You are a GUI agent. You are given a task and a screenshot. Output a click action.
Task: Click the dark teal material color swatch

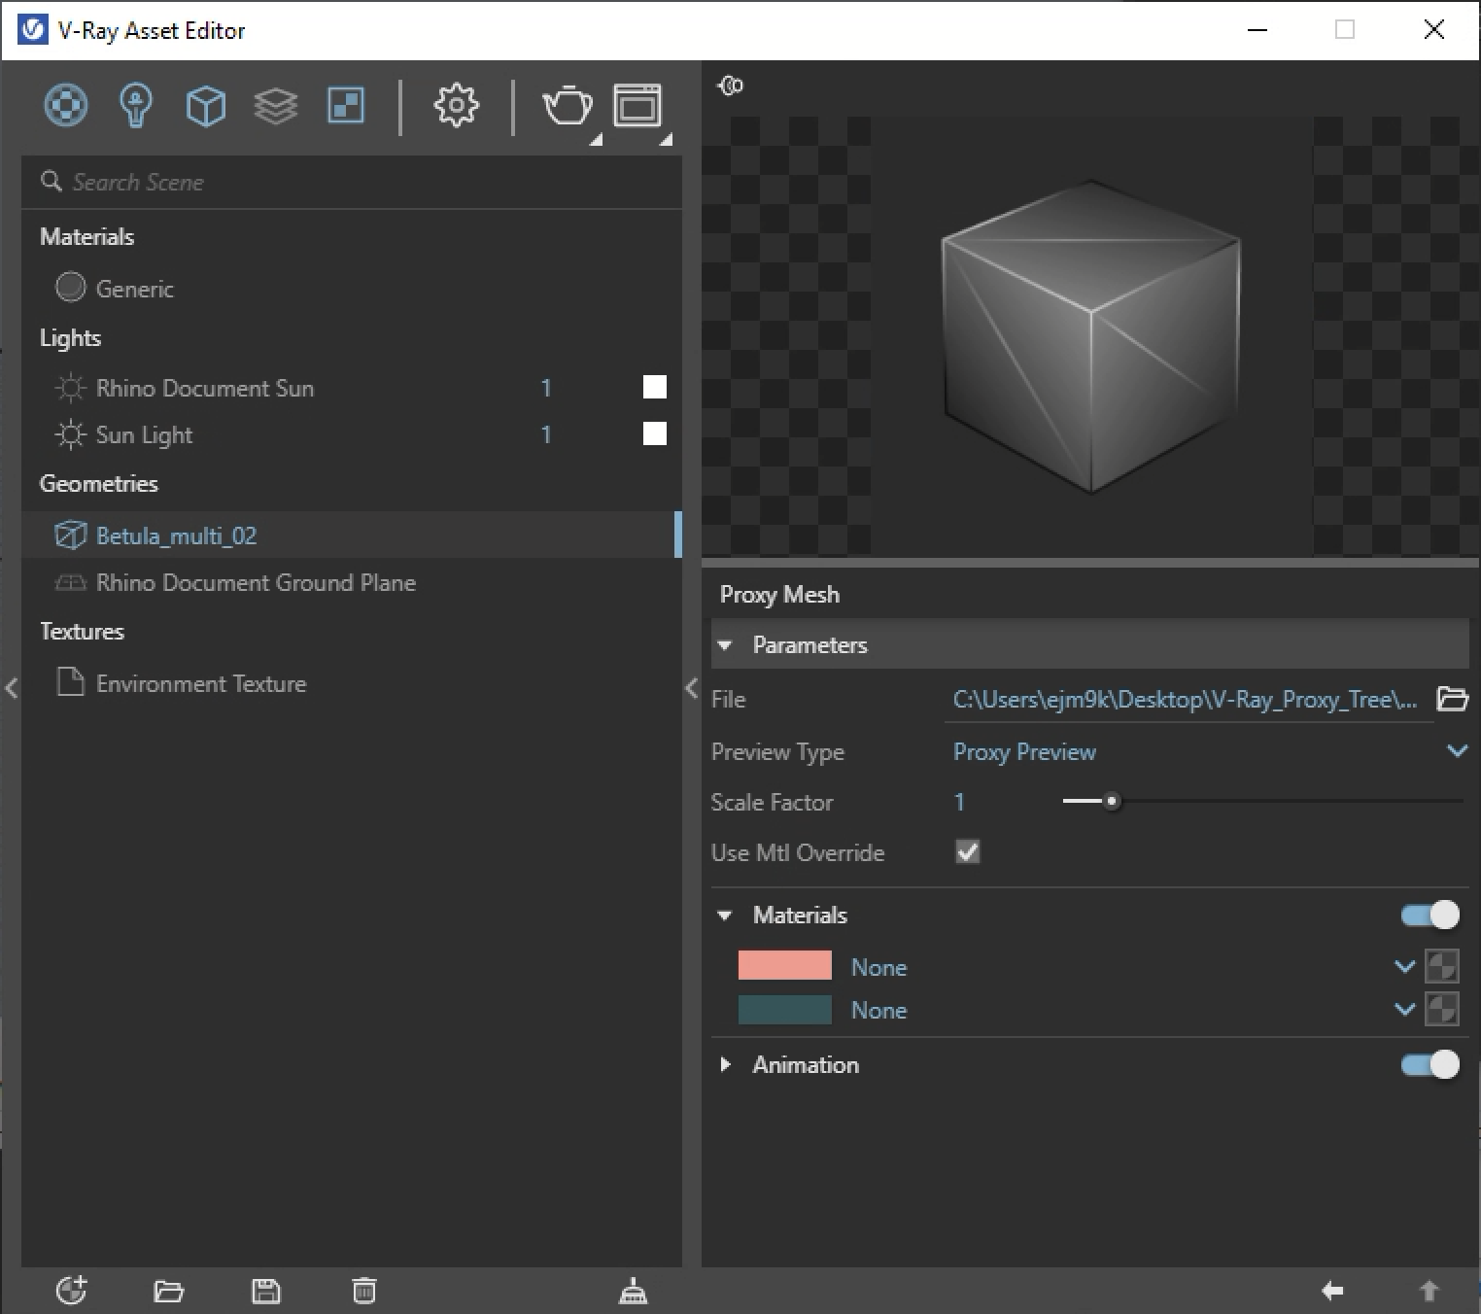(x=785, y=1009)
